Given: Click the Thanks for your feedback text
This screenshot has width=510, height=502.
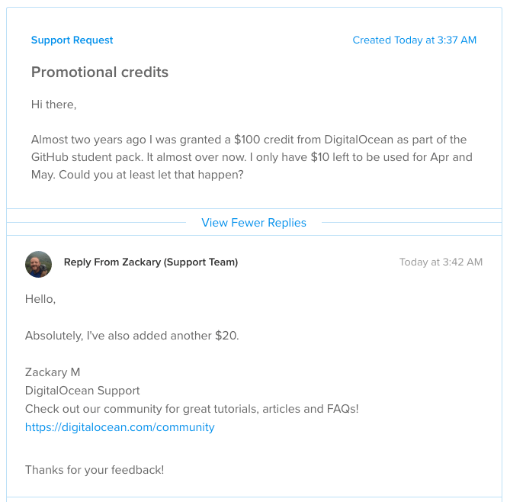Looking at the screenshot, I should [95, 470].
